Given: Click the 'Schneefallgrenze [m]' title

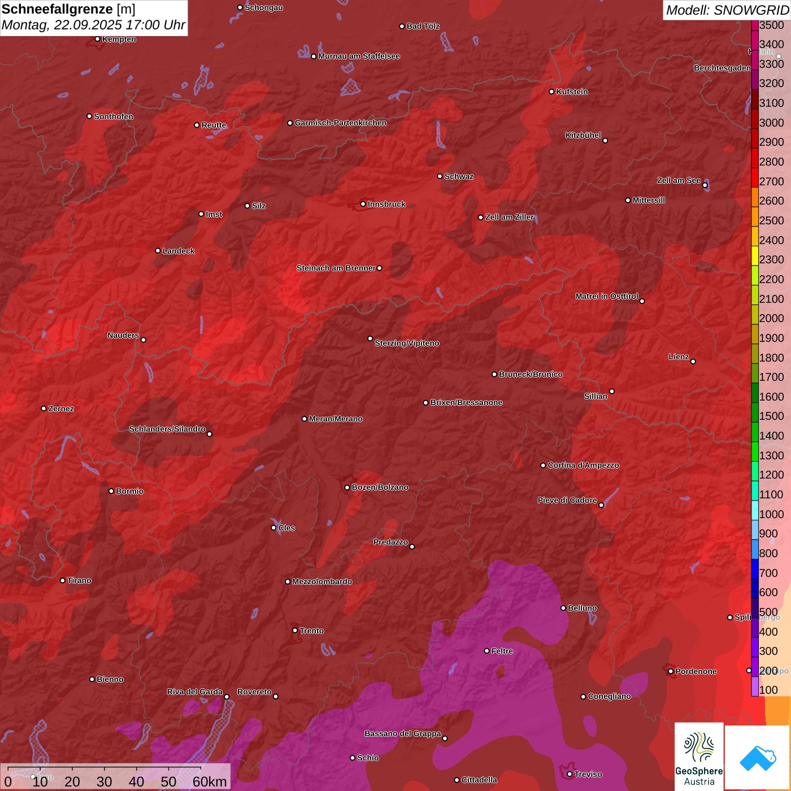Looking at the screenshot, I should pyautogui.click(x=68, y=9).
